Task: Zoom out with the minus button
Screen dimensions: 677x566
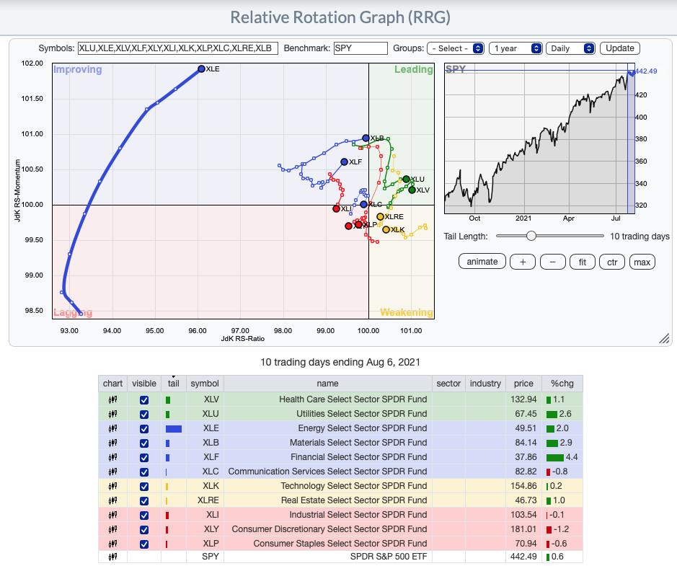Action: pos(553,262)
